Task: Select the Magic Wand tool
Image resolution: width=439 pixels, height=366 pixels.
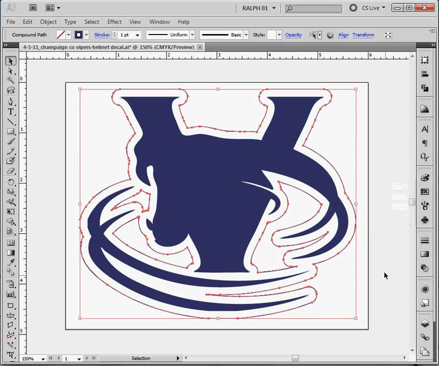Action: 11,80
